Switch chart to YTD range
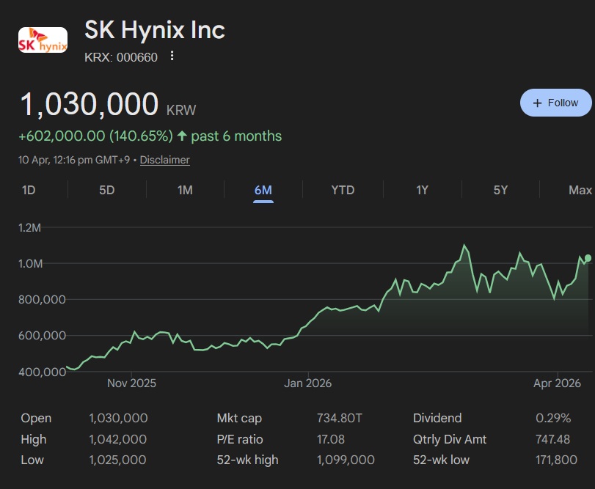This screenshot has height=489, width=595. pos(343,190)
